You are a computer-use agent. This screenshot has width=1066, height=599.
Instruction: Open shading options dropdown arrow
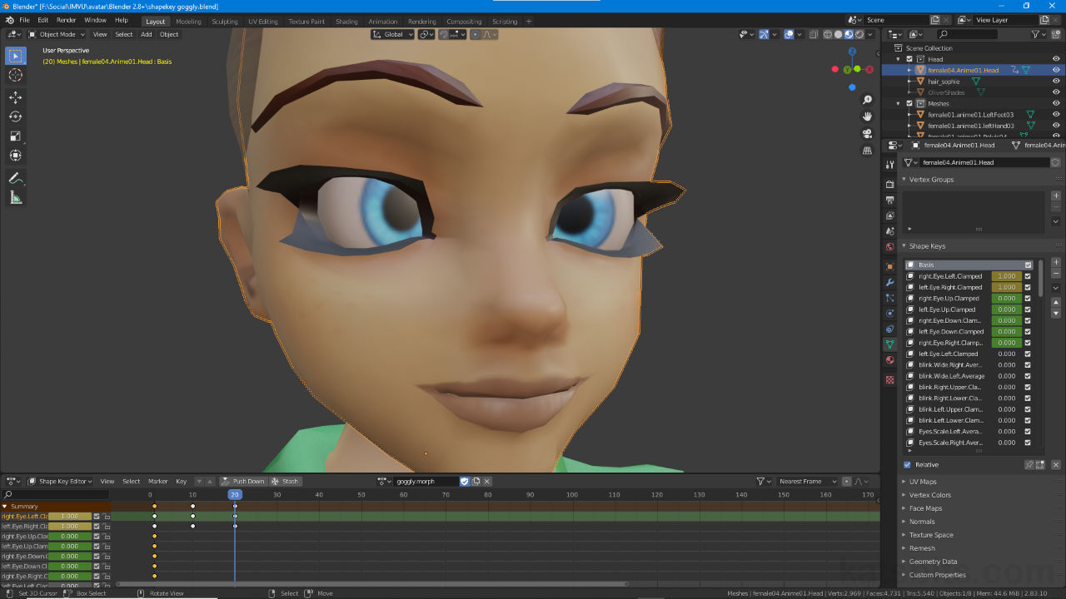[x=872, y=34]
